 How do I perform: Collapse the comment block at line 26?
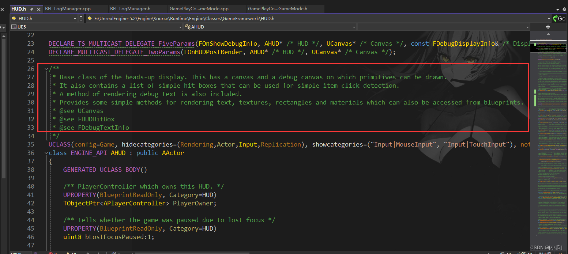click(x=46, y=69)
